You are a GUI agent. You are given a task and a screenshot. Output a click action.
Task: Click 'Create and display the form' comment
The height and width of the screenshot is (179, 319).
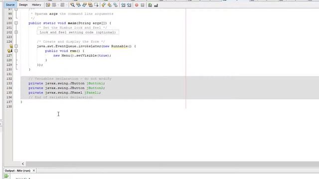tap(71, 42)
